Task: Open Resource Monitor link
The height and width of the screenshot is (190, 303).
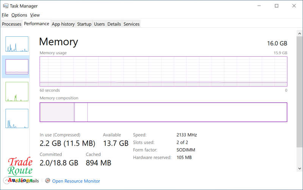Action: tap(76, 181)
